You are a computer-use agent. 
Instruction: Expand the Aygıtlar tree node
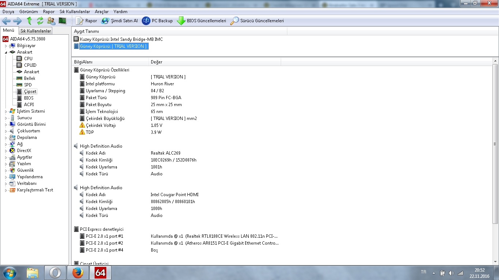[6, 157]
